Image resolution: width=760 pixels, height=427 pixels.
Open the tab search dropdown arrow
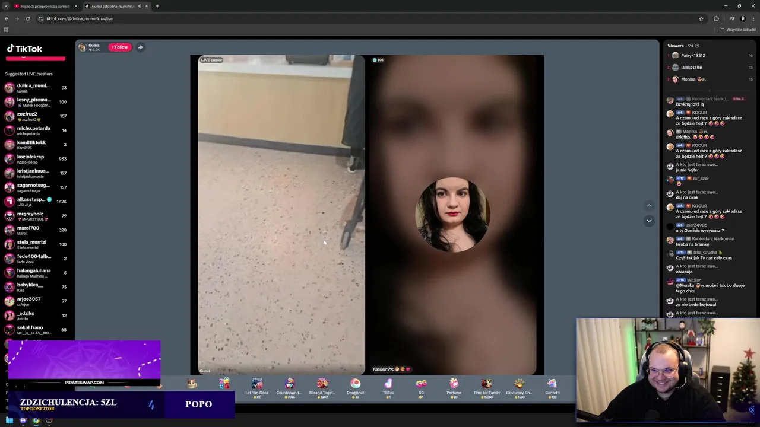pos(6,6)
